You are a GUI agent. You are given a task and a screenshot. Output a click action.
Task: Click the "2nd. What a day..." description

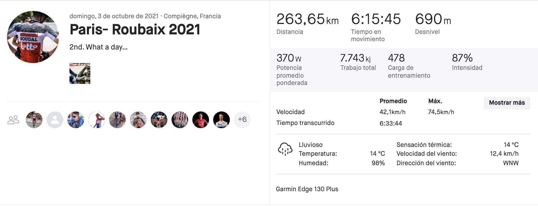pyautogui.click(x=98, y=47)
